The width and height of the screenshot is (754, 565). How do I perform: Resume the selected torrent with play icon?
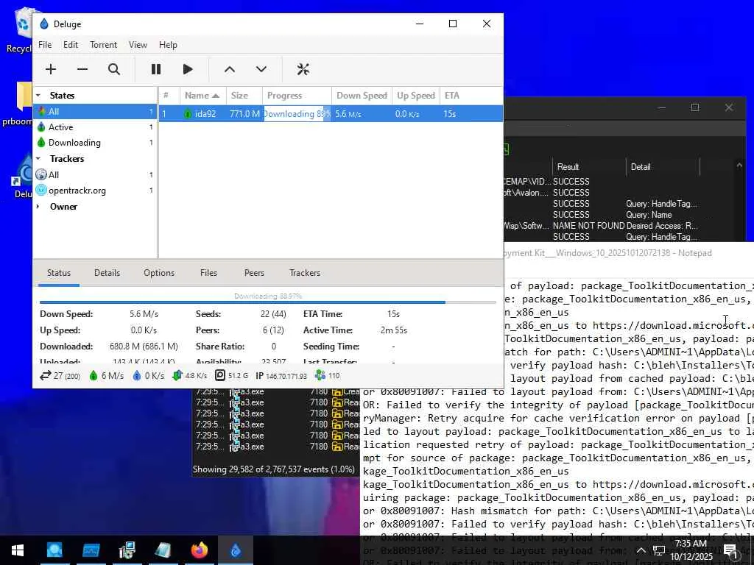(x=188, y=69)
